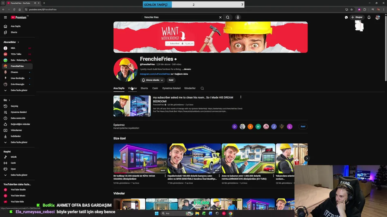Switch to the channel Canlı tab

[155, 88]
